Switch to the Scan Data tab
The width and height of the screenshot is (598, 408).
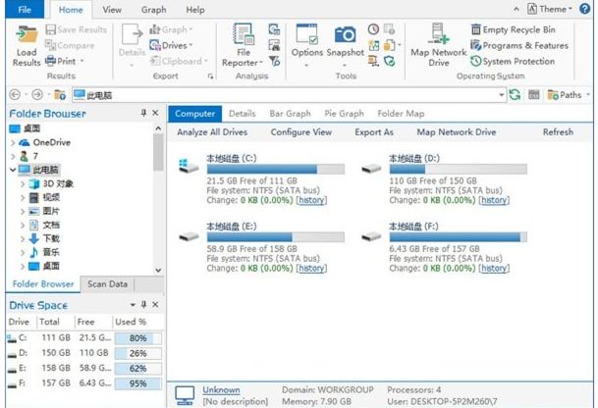[x=107, y=284]
